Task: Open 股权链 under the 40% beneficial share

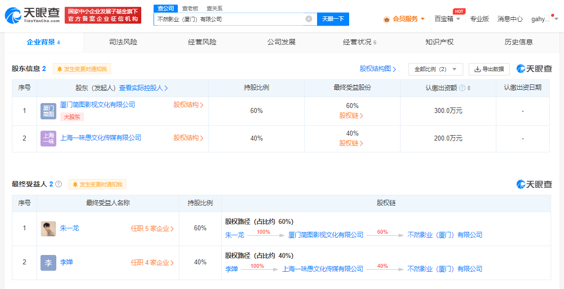Action: click(x=351, y=143)
